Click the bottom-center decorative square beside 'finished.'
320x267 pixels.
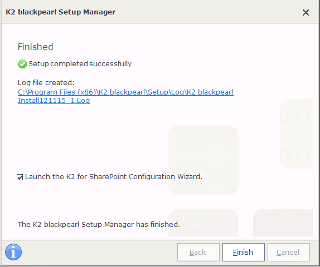click(203, 223)
